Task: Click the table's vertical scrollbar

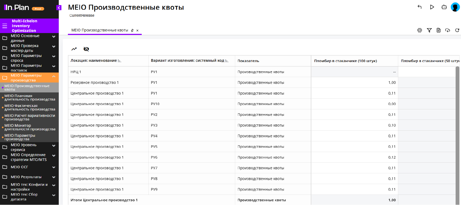Action: point(457,134)
